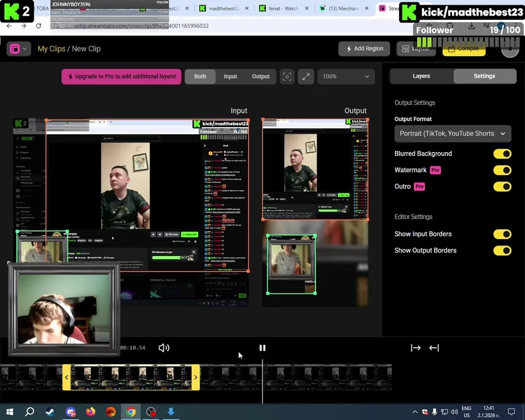Select the green webcam region in Output preview
This screenshot has width=525, height=420.
(291, 264)
